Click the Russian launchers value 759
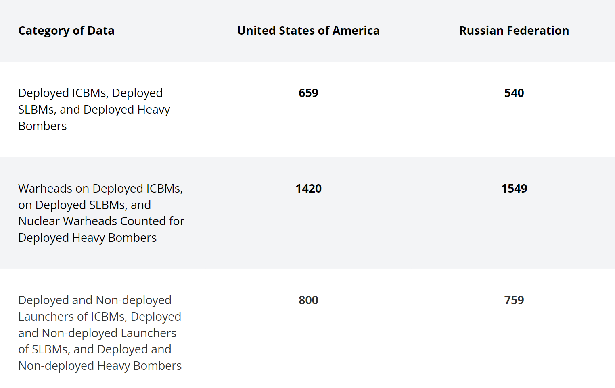 coord(514,300)
